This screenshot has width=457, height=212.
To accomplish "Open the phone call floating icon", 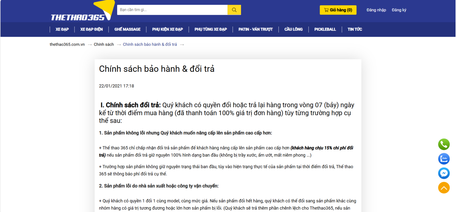I will pos(444,144).
